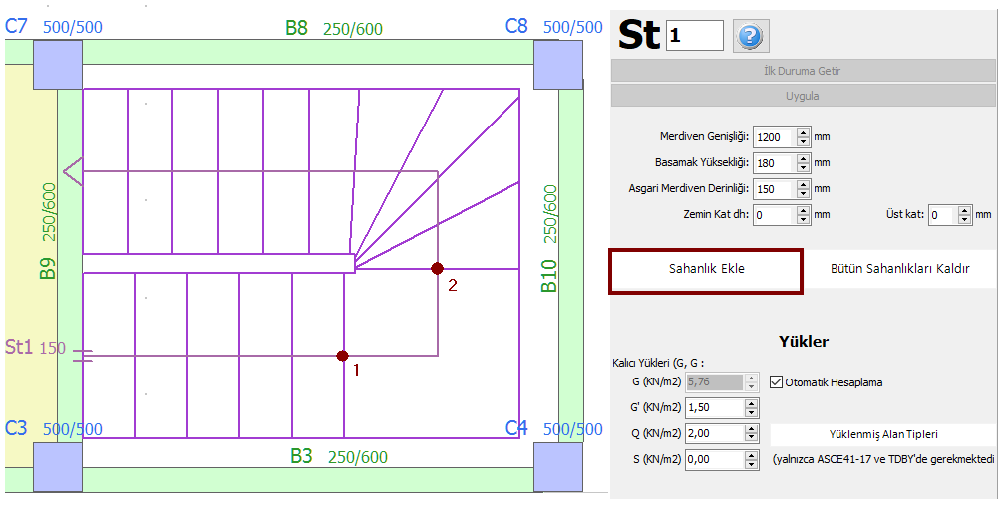Click the stair direction arrow near beam B9
Viewport: 1004px width, 505px height.
click(x=72, y=171)
